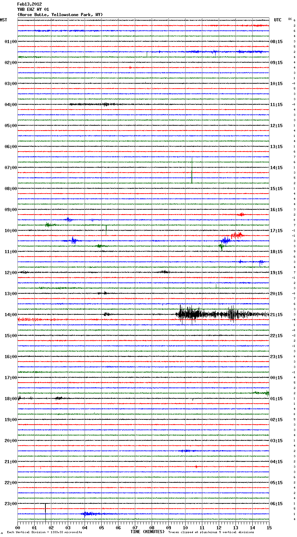
Task: Click minute tick label "10" on bottom axis
Action: (x=185, y=528)
